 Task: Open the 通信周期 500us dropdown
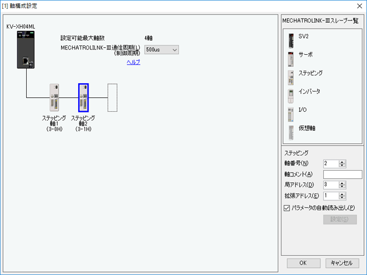161,50
